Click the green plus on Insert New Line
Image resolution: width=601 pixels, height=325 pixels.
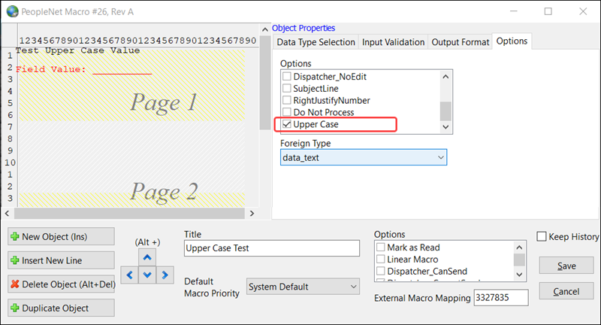coord(15,260)
